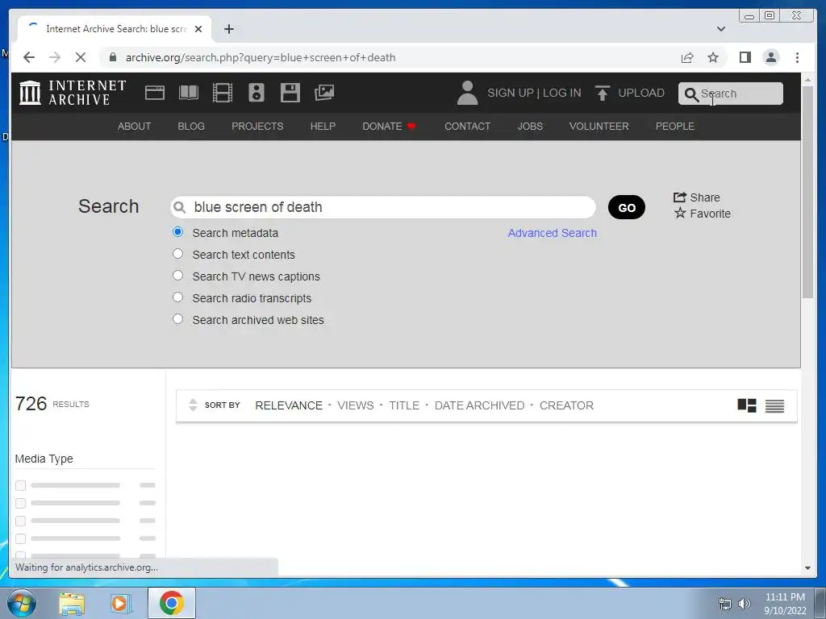Open Chrome side panel

[x=745, y=57]
